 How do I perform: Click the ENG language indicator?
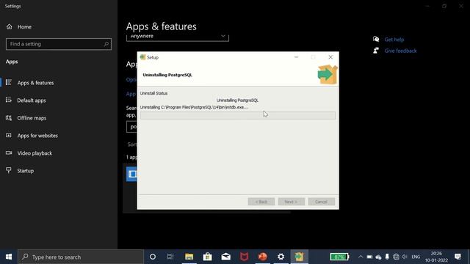416,257
